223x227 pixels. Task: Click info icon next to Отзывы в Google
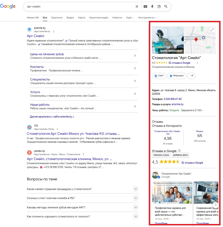click(179, 151)
